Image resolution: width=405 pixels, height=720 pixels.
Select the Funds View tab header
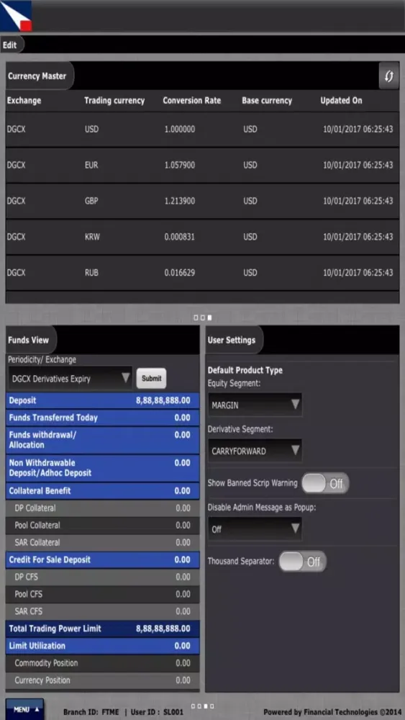[30, 341]
